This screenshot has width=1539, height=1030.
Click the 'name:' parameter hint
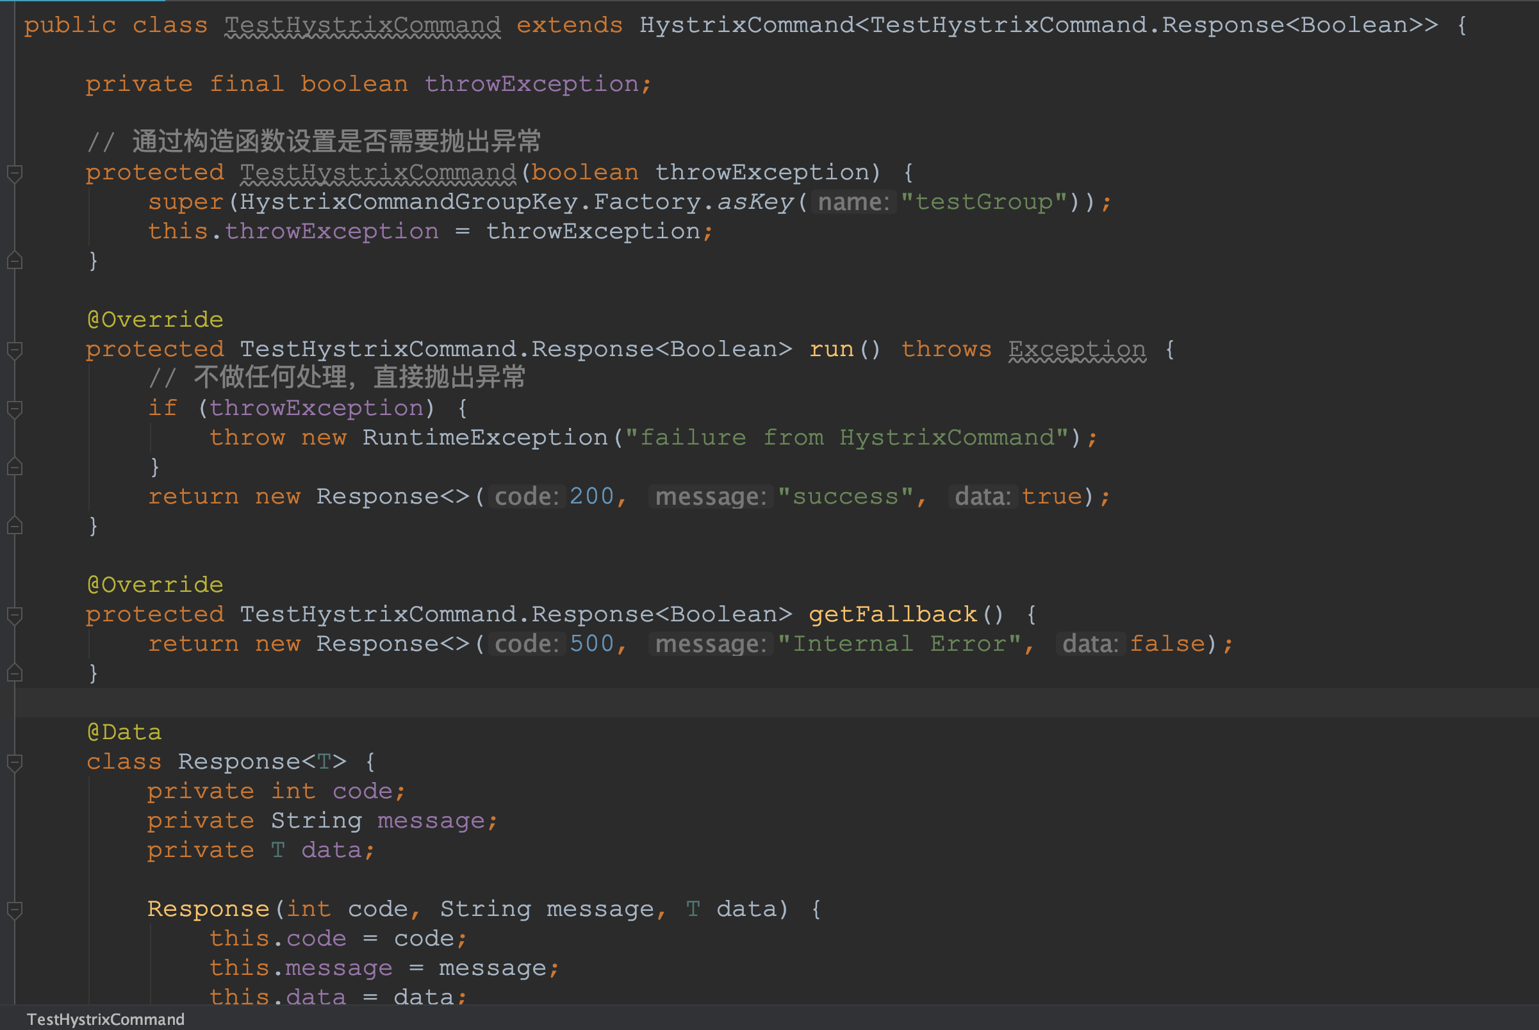click(853, 202)
